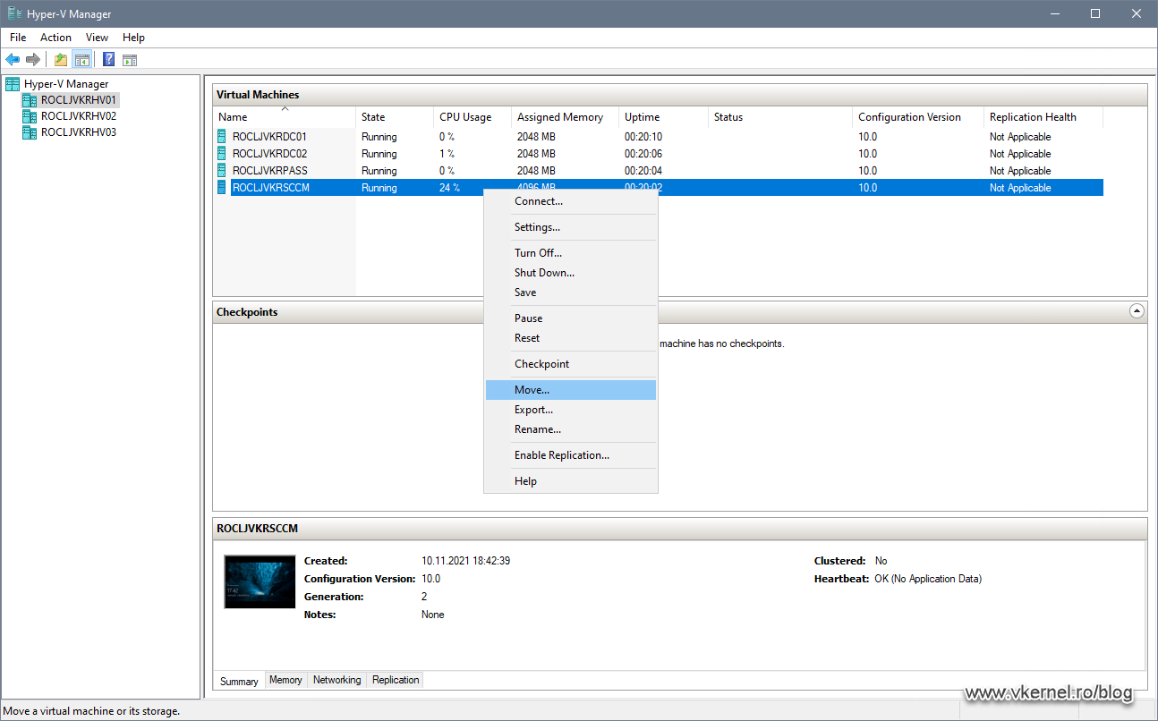Collapse the Checkpoints panel
The height and width of the screenshot is (721, 1158).
(1137, 310)
